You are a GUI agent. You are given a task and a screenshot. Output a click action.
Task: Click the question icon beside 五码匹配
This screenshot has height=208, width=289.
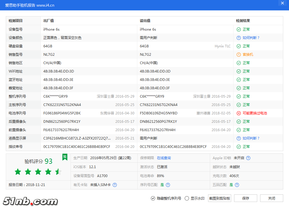[x=237, y=185]
